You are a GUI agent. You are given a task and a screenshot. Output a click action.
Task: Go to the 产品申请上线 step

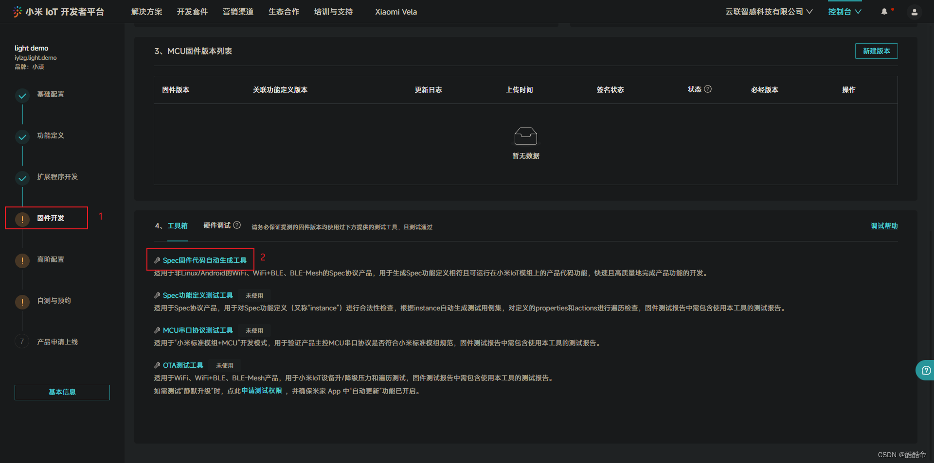57,342
